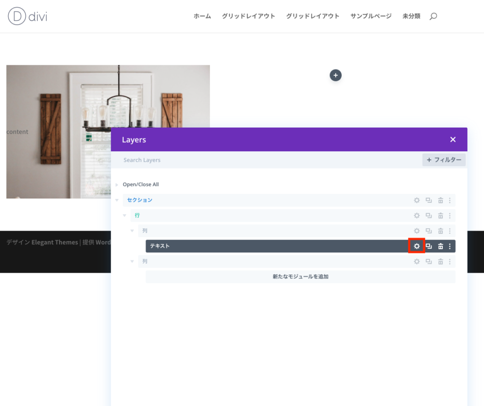Go to the 未分類 menu item

[411, 16]
